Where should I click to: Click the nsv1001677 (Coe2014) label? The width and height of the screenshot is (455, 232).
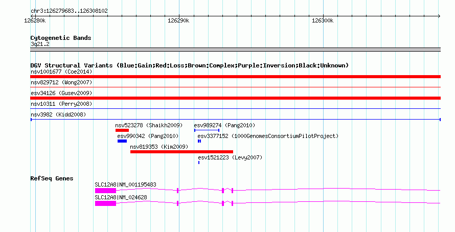click(61, 72)
